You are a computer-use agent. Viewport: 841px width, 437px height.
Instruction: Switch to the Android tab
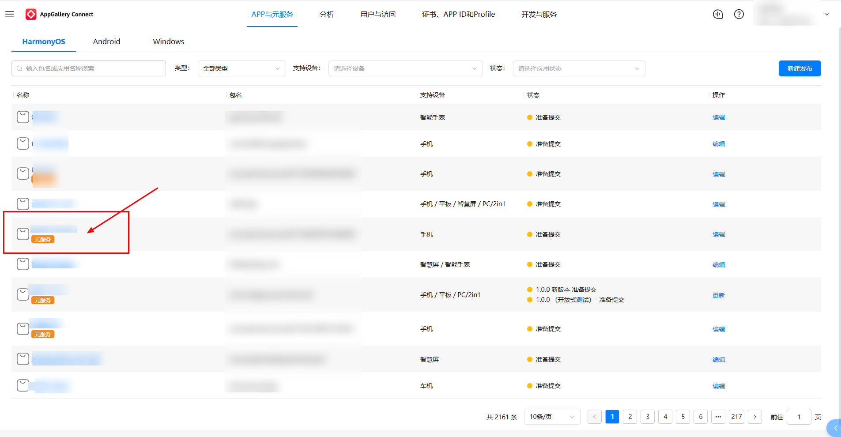(x=106, y=41)
